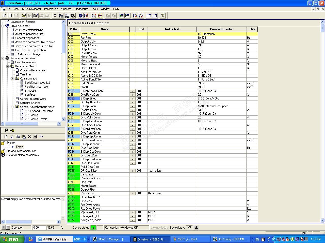The height and width of the screenshot is (243, 325).
Task: Click the save-to-parameter-set disk icon in lower panel
Action: point(6,130)
